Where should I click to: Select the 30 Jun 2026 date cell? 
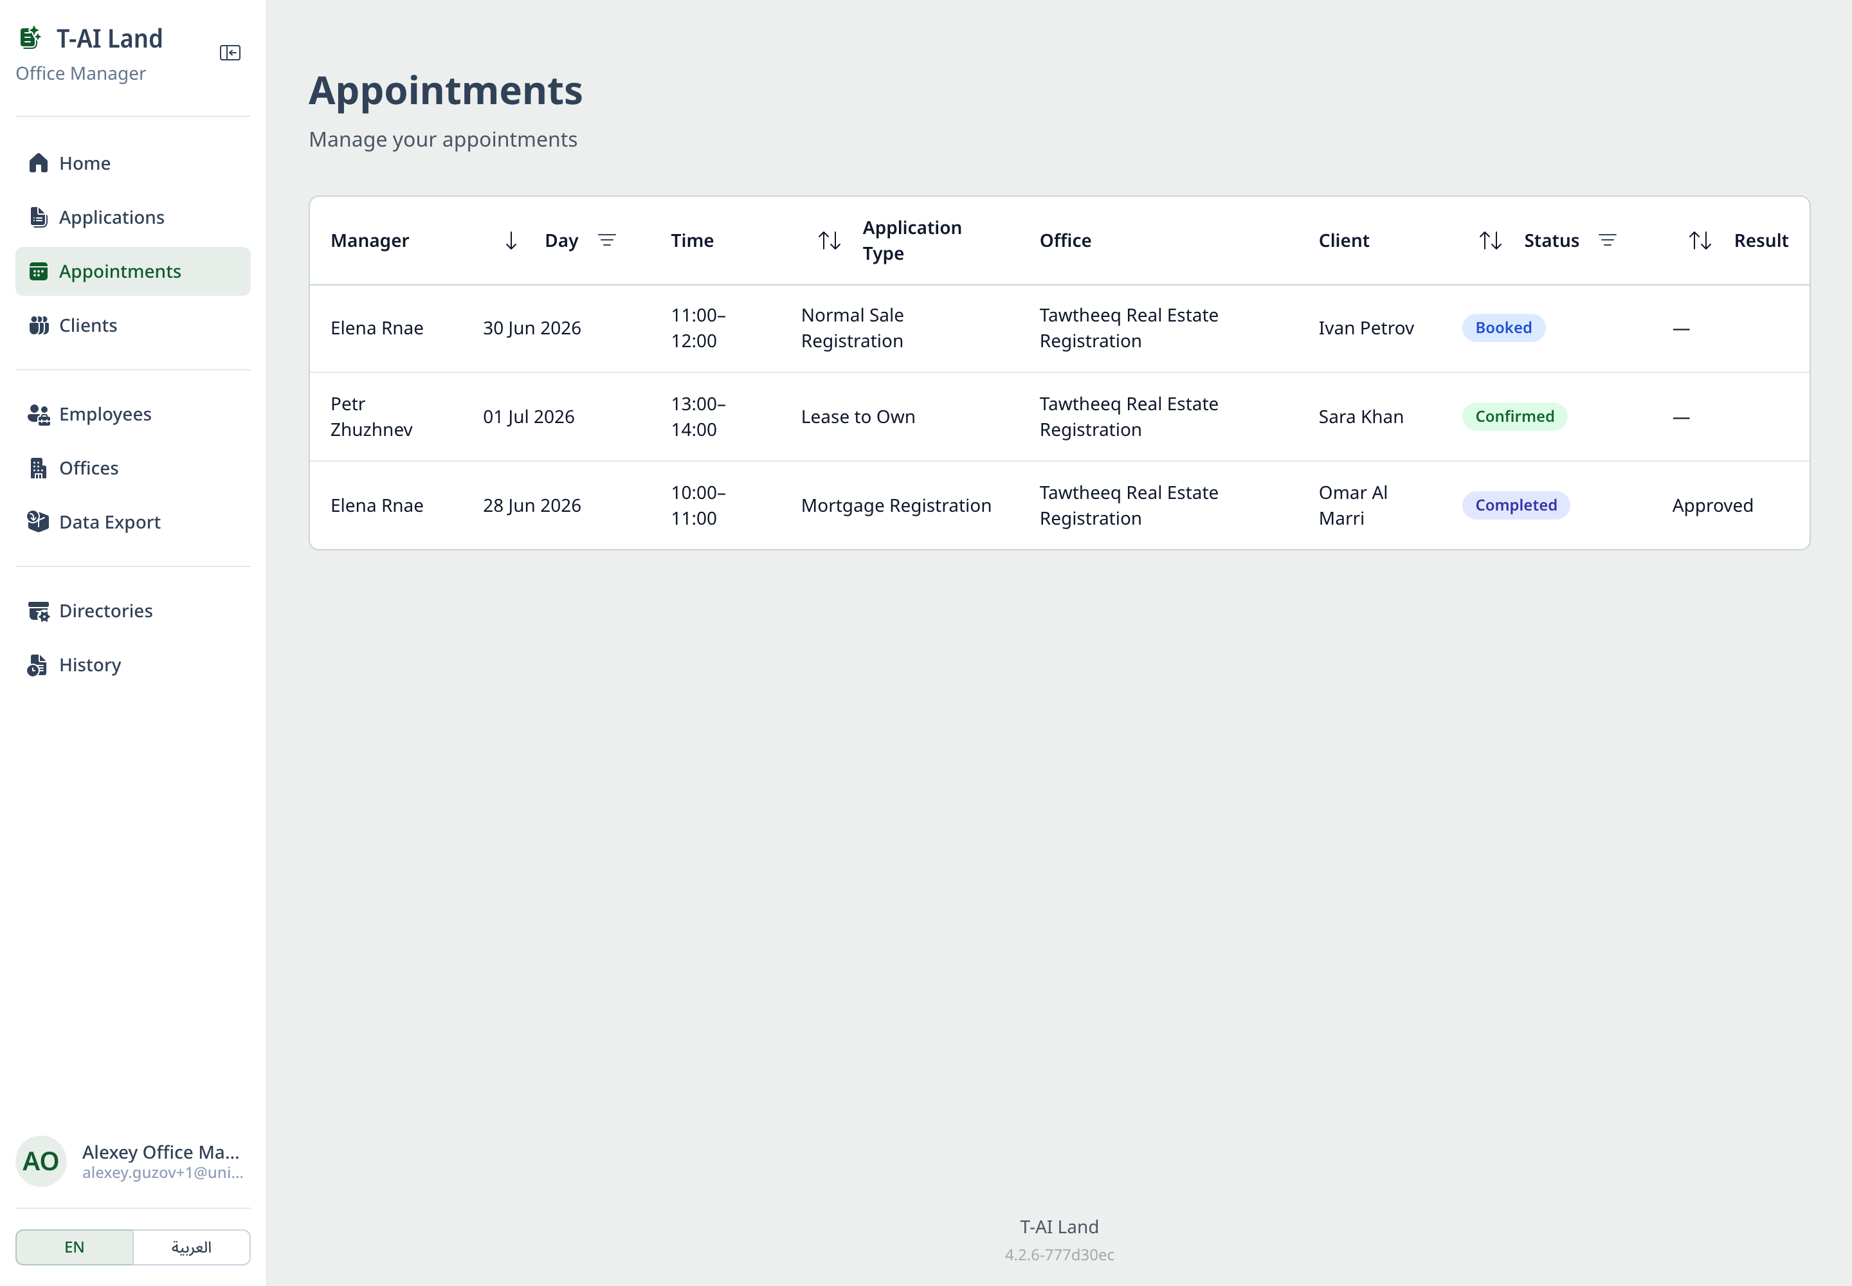(532, 328)
